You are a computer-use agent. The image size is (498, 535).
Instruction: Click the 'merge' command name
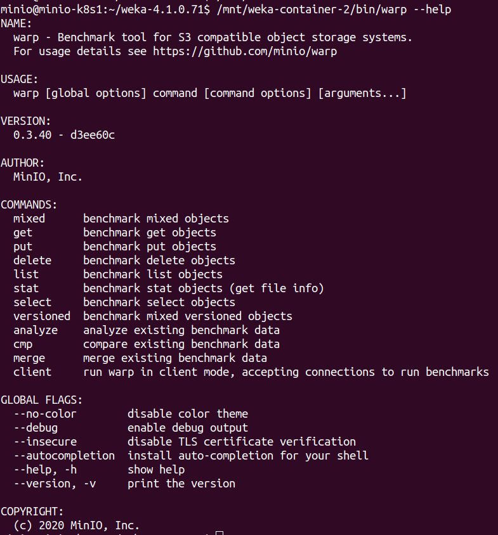[x=29, y=358]
